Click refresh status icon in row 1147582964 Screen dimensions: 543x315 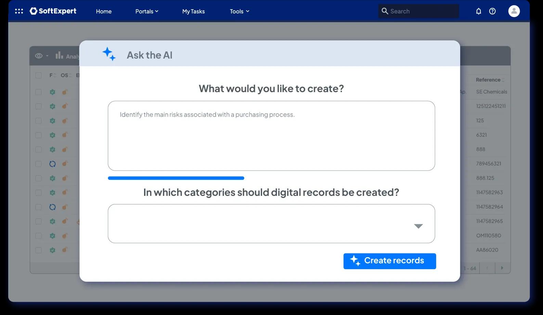tap(52, 207)
